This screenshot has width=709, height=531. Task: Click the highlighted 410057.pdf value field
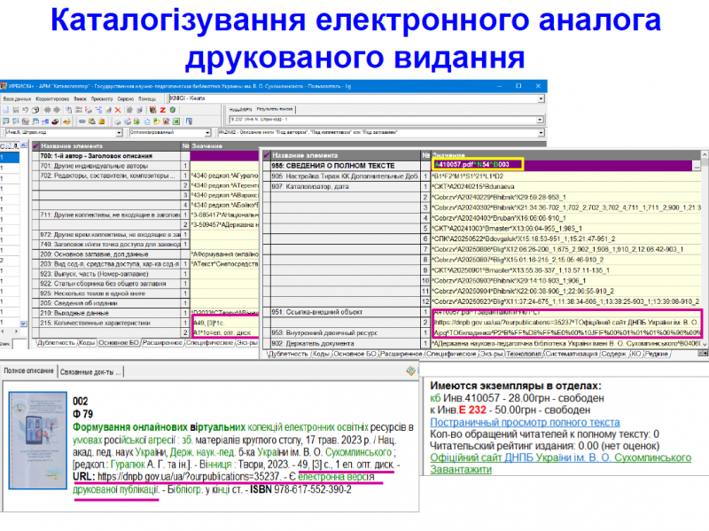tap(477, 165)
